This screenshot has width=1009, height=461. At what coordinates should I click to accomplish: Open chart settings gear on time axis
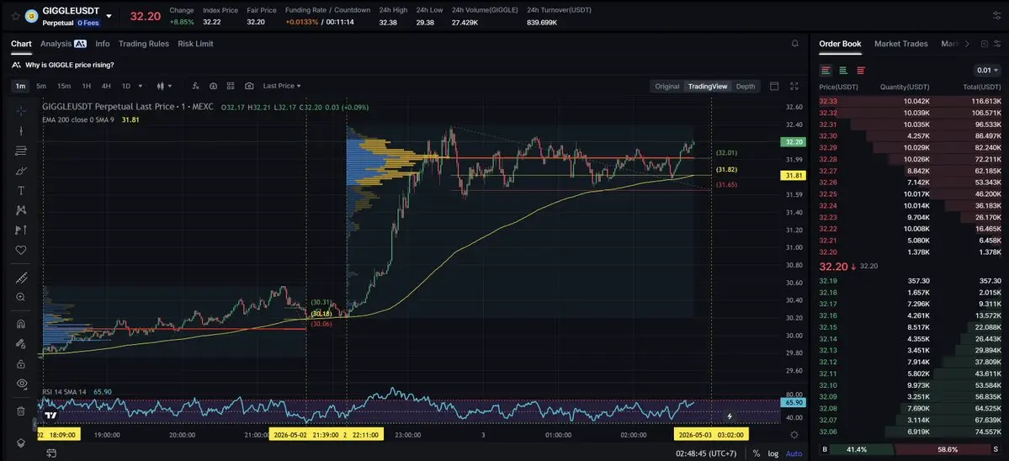pos(794,435)
